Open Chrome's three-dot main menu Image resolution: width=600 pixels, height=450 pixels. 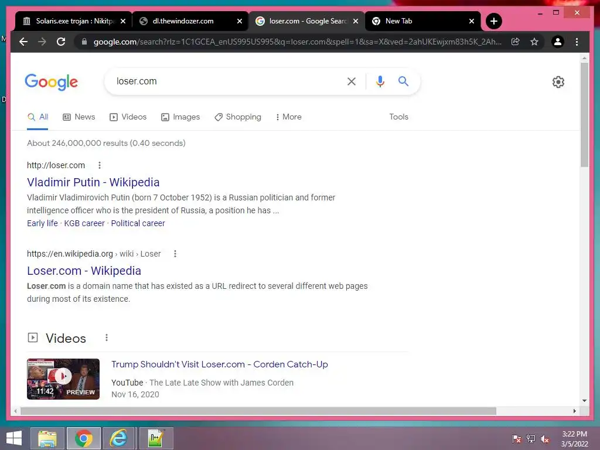click(x=577, y=42)
